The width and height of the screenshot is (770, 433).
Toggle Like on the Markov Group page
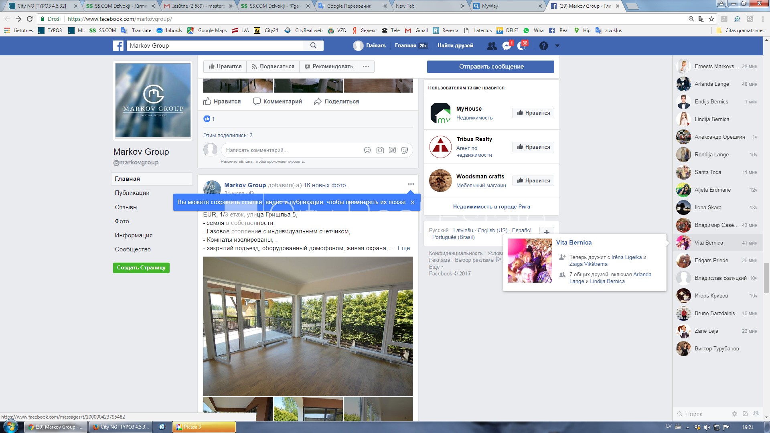[x=225, y=67]
